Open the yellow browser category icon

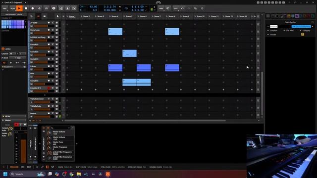coord(289,16)
